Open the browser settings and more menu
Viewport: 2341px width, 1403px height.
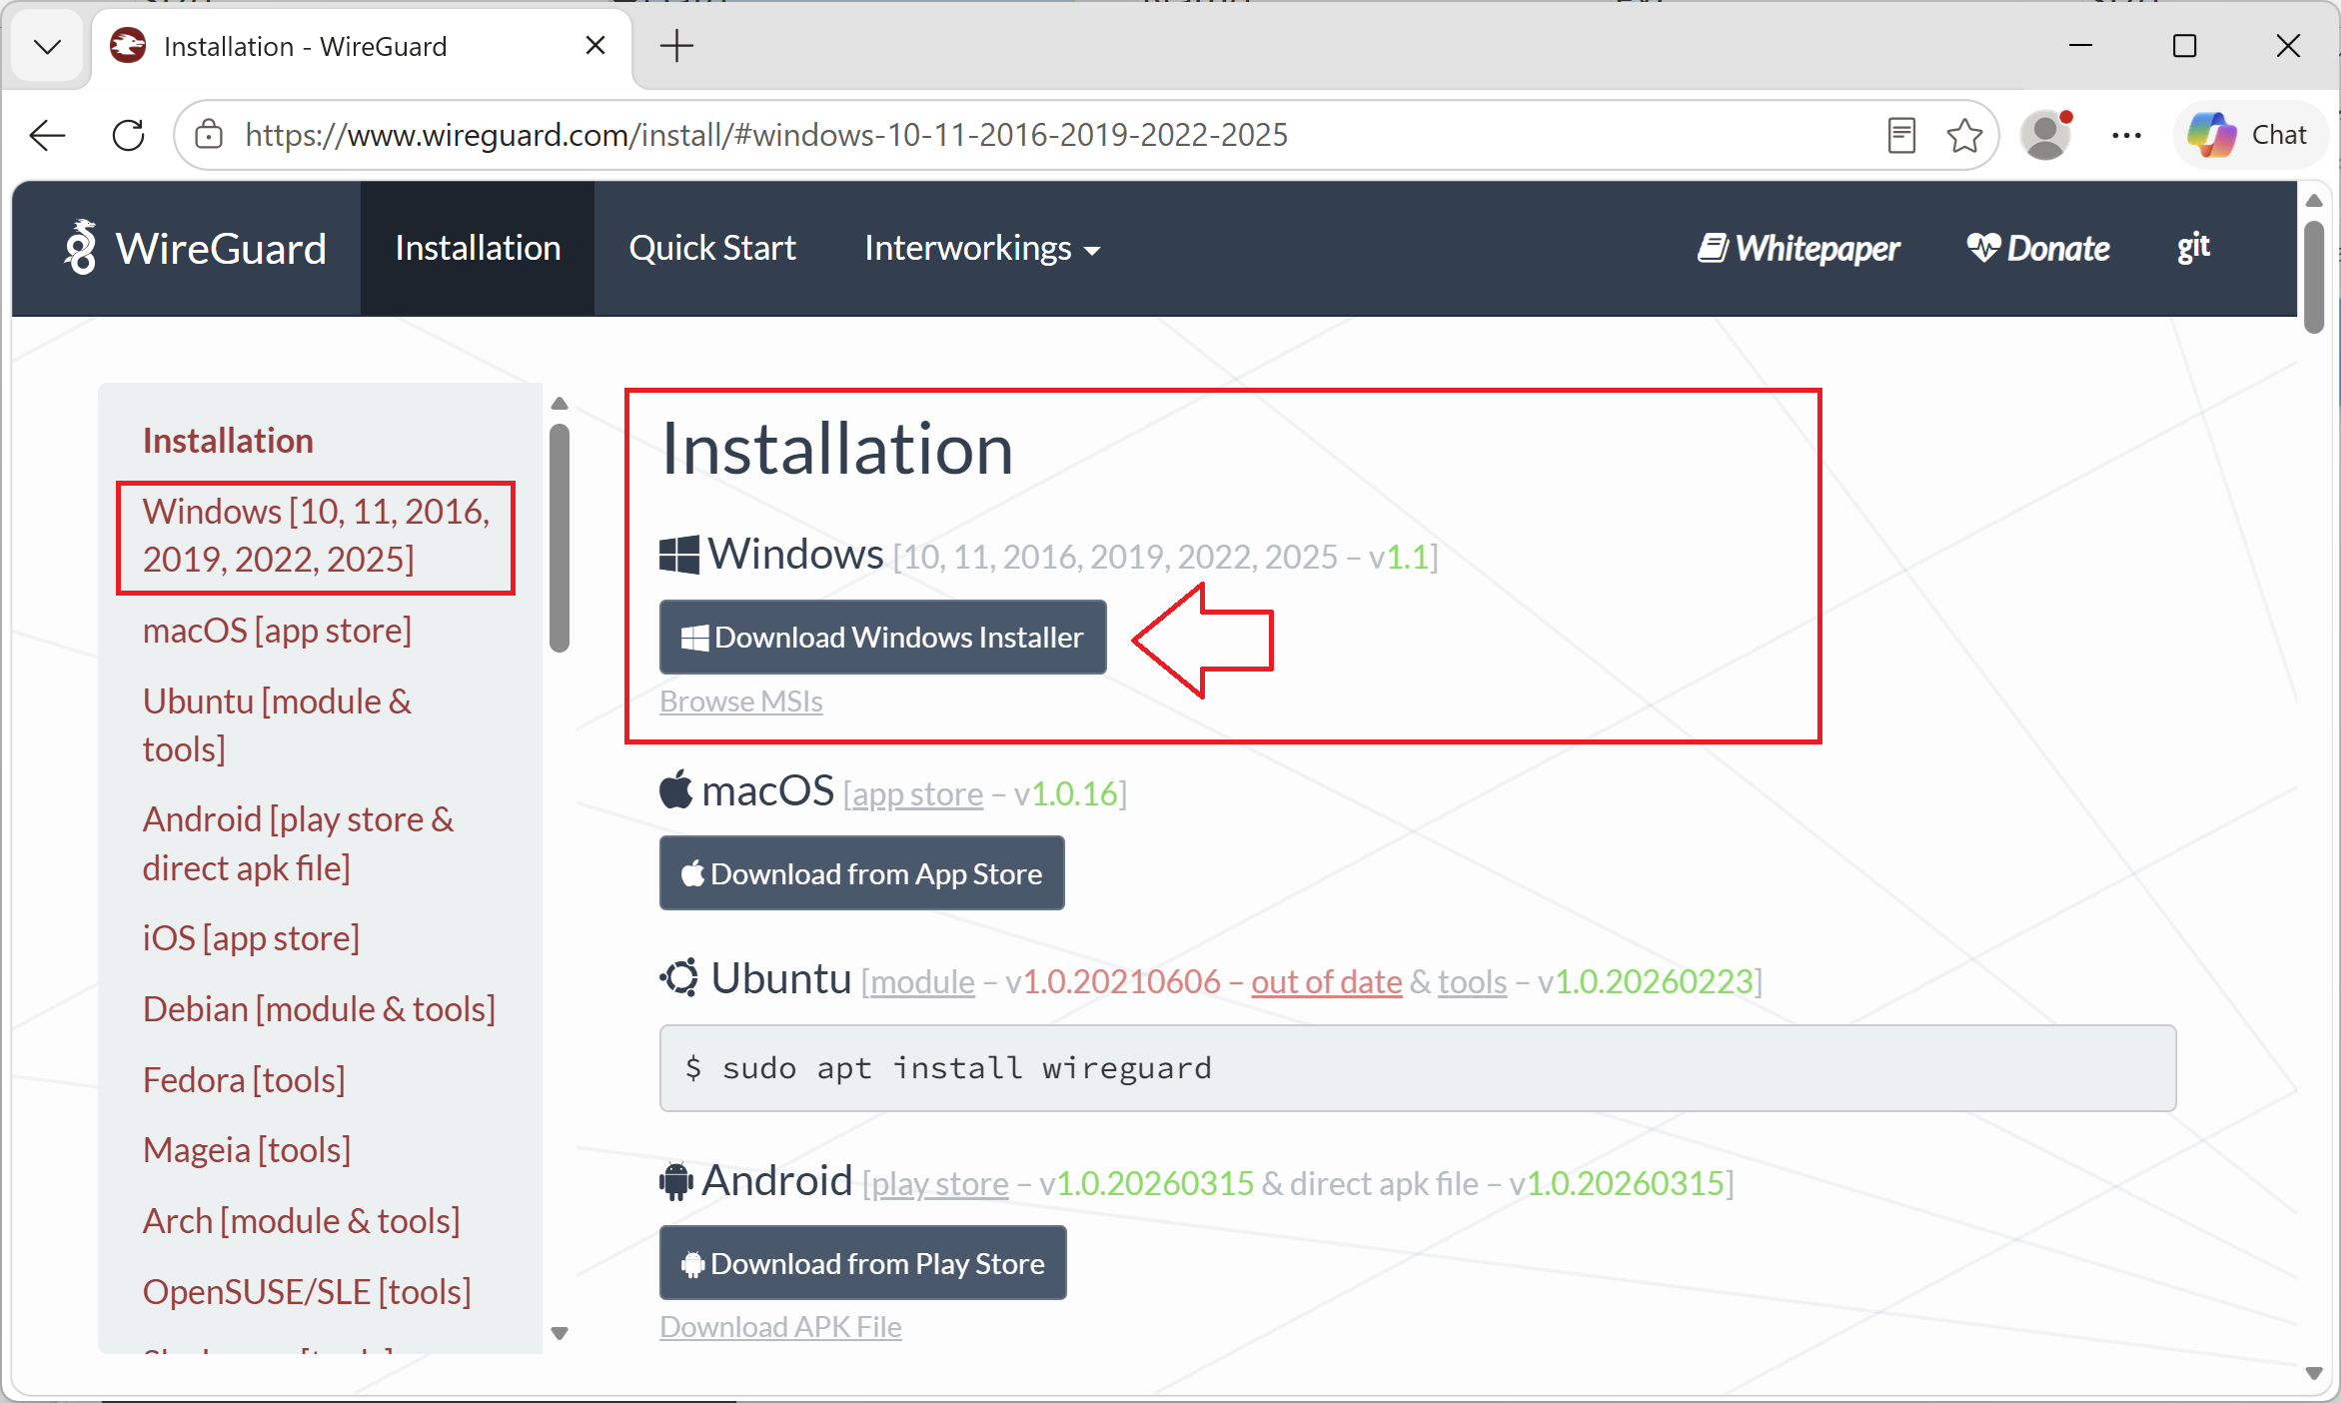(x=2126, y=135)
